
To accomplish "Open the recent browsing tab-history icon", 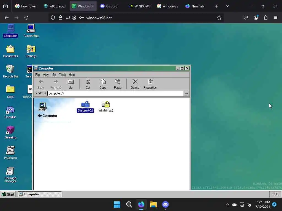I will click(6, 6).
